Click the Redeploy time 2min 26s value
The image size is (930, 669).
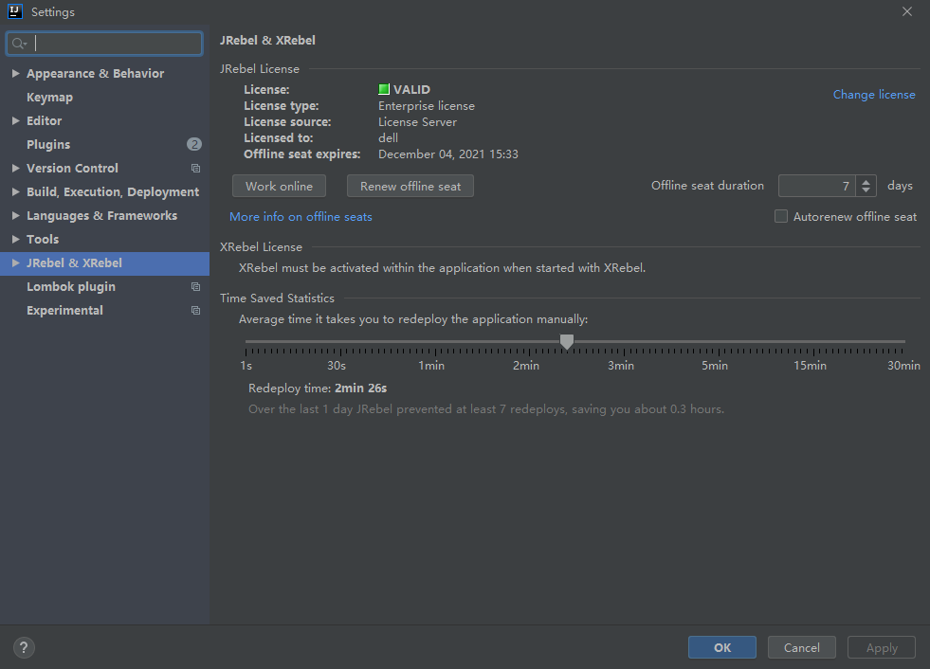pyautogui.click(x=360, y=389)
